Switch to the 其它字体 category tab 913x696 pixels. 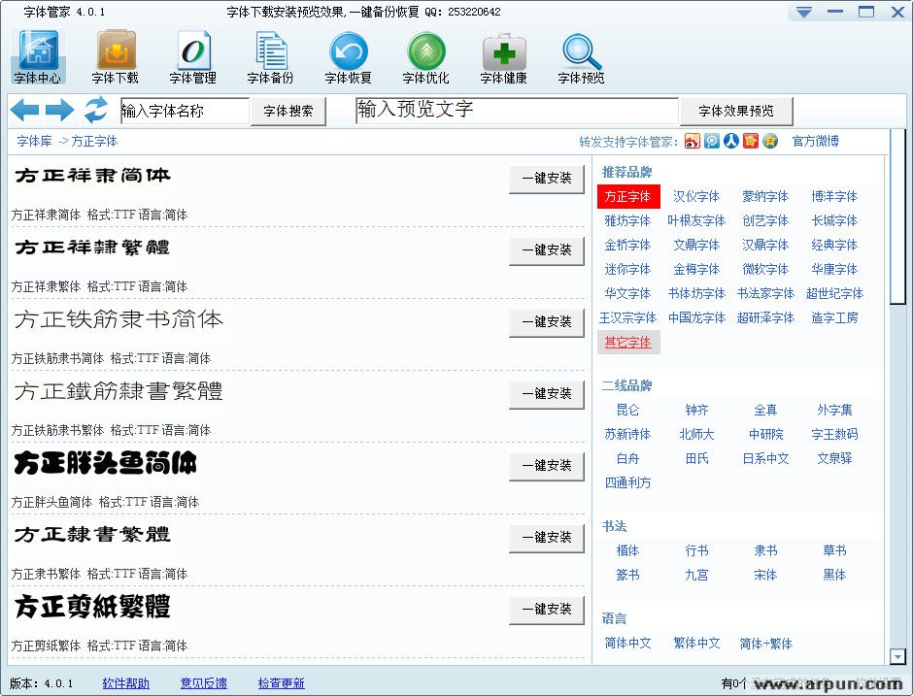tap(627, 342)
